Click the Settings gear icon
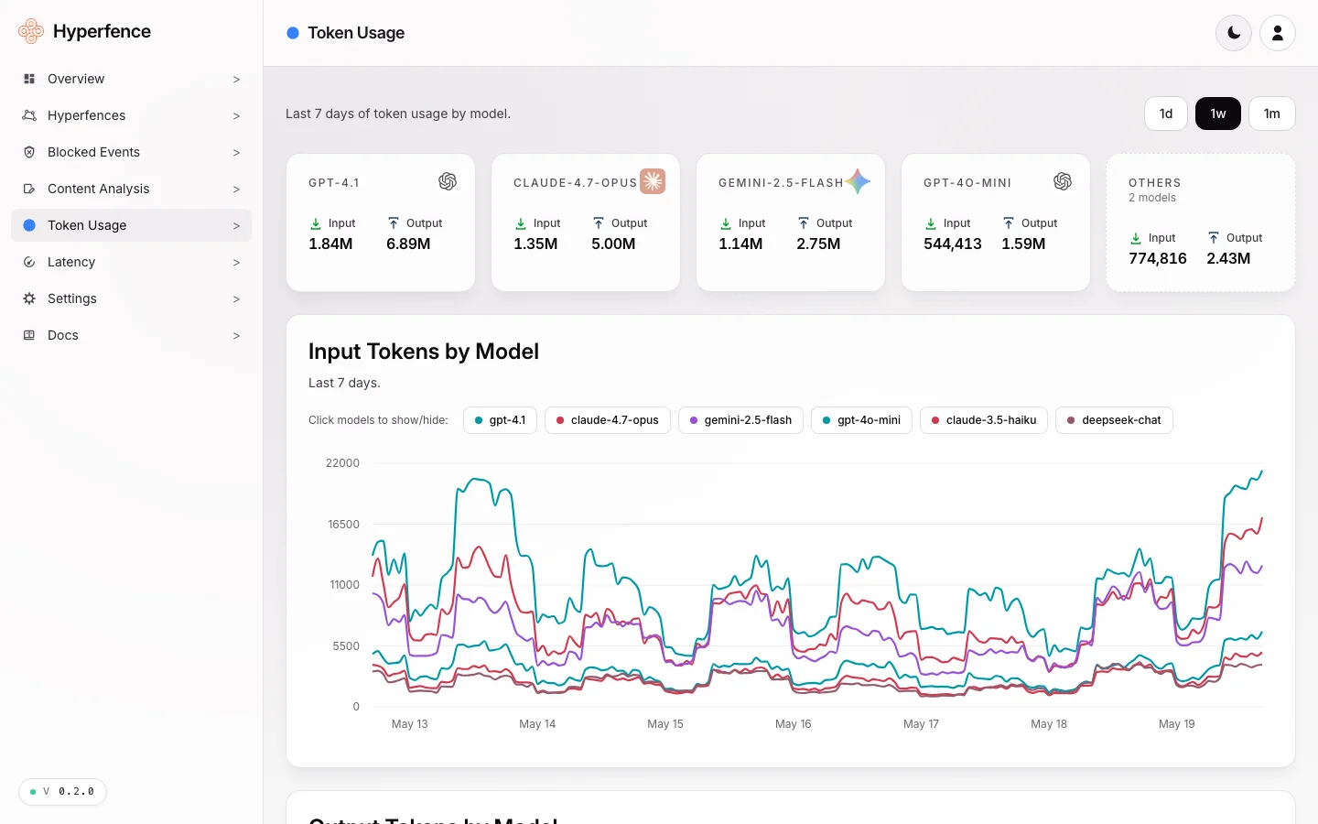 coord(29,298)
